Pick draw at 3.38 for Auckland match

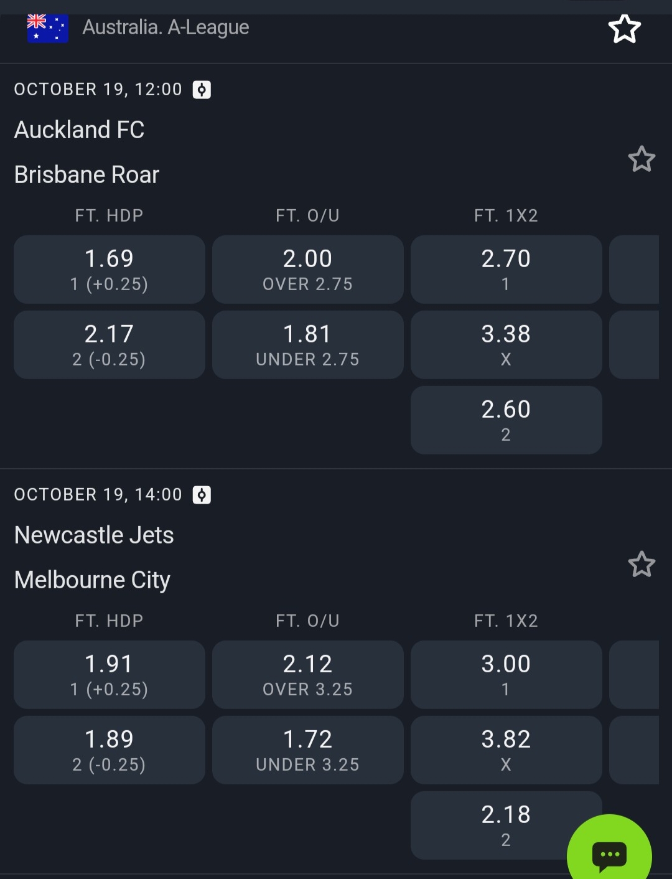(x=506, y=345)
